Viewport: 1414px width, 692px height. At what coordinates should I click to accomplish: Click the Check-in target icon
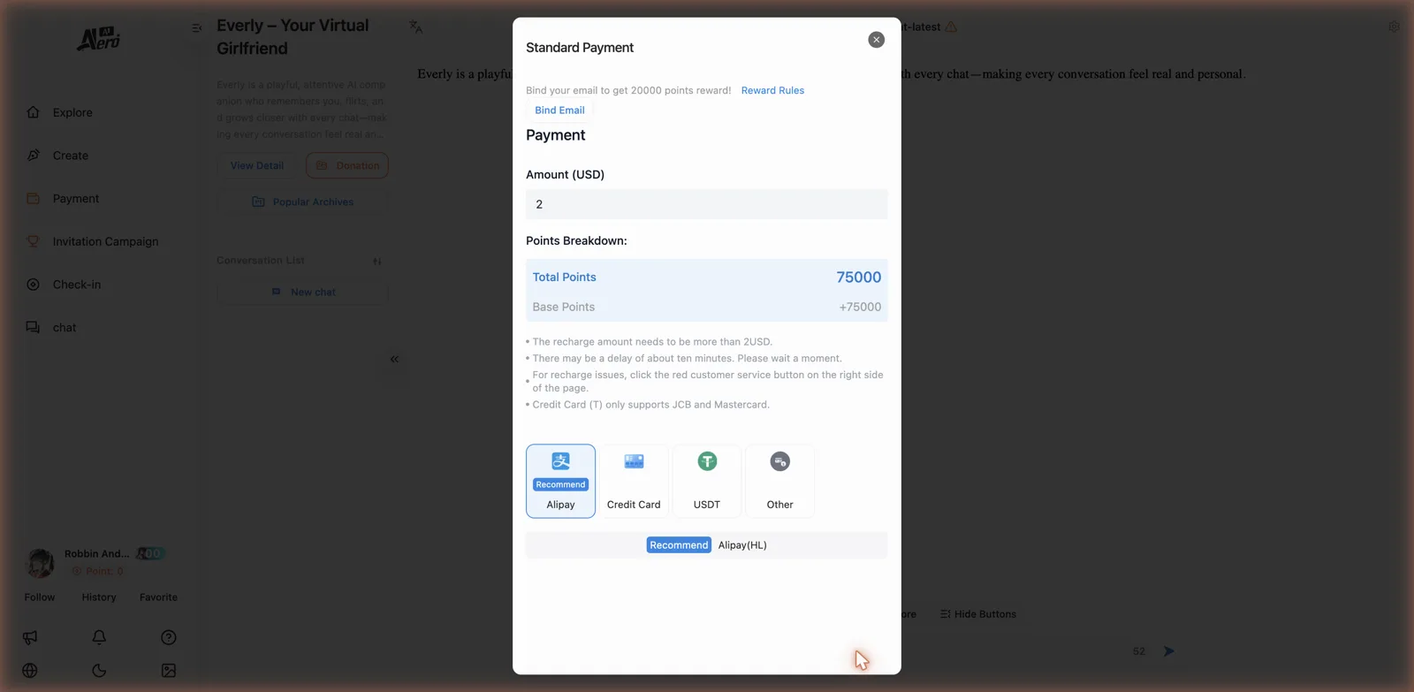(34, 285)
